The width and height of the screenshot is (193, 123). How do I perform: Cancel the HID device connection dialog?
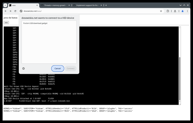coord(58,68)
